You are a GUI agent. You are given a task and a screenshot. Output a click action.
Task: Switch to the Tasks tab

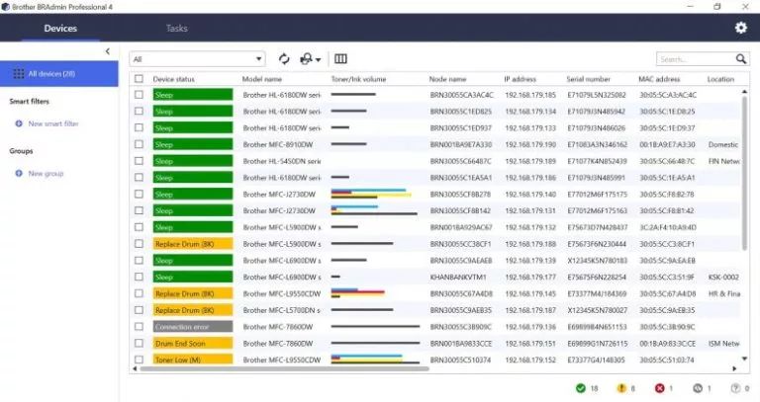point(177,29)
